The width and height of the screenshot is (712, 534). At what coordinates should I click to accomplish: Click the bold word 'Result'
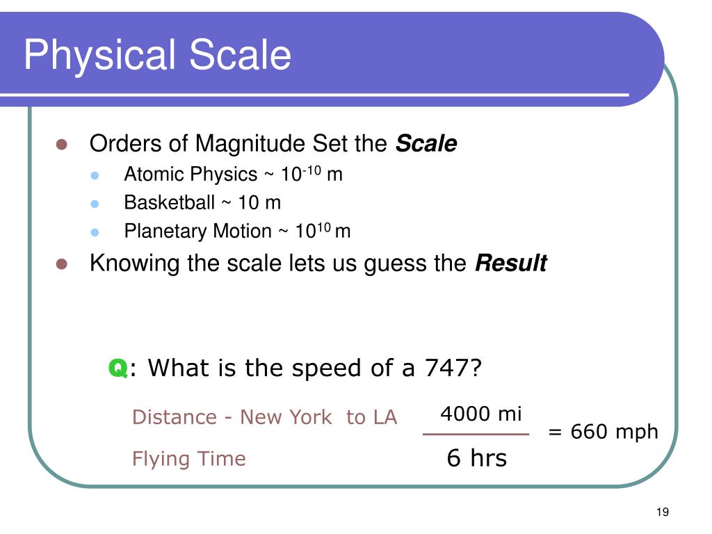click(511, 264)
